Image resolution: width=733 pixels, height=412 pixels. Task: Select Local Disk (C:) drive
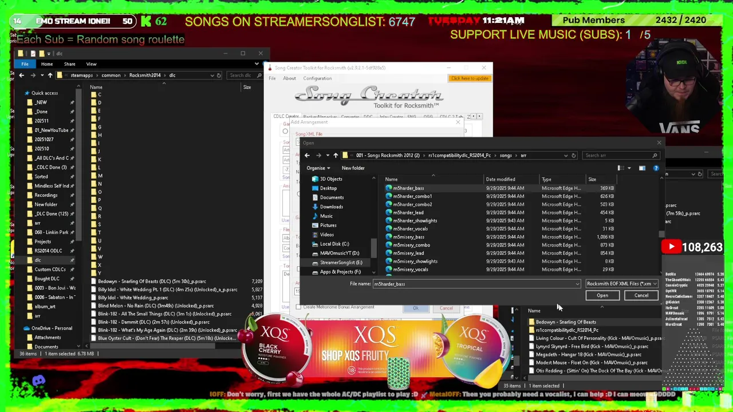tap(334, 244)
